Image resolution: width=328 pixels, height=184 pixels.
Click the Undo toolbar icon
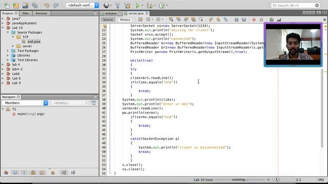47,6
